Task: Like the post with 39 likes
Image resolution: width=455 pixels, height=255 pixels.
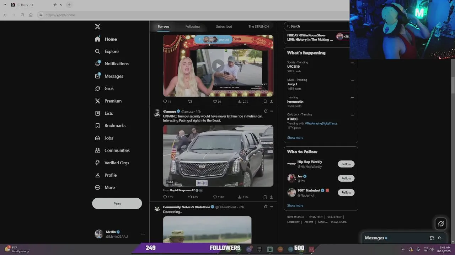Action: pyautogui.click(x=217, y=101)
